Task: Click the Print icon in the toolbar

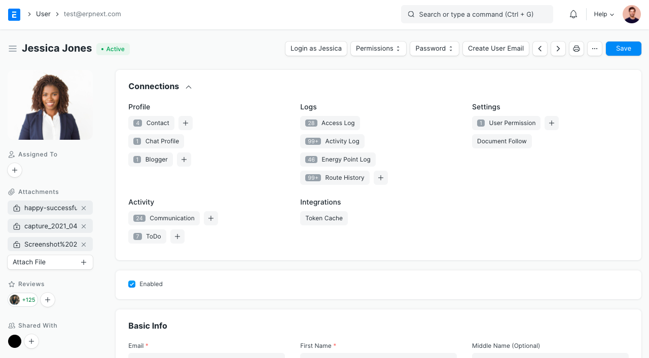Action: click(x=576, y=48)
